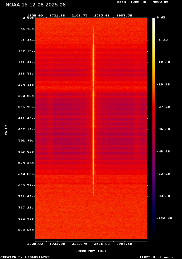Select the -63 dB legend label
Image resolution: width=182 pixels, height=259 pixels.
pyautogui.click(x=163, y=174)
